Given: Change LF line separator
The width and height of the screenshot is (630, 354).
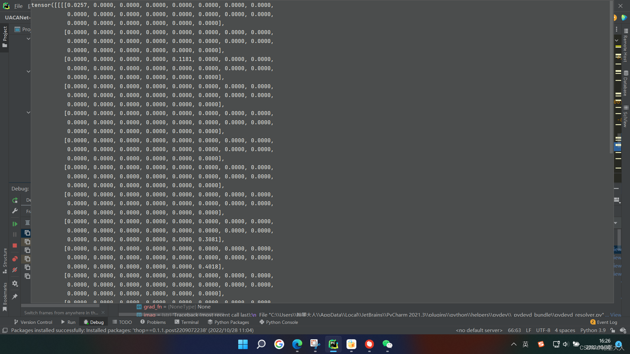Looking at the screenshot, I should pyautogui.click(x=529, y=330).
